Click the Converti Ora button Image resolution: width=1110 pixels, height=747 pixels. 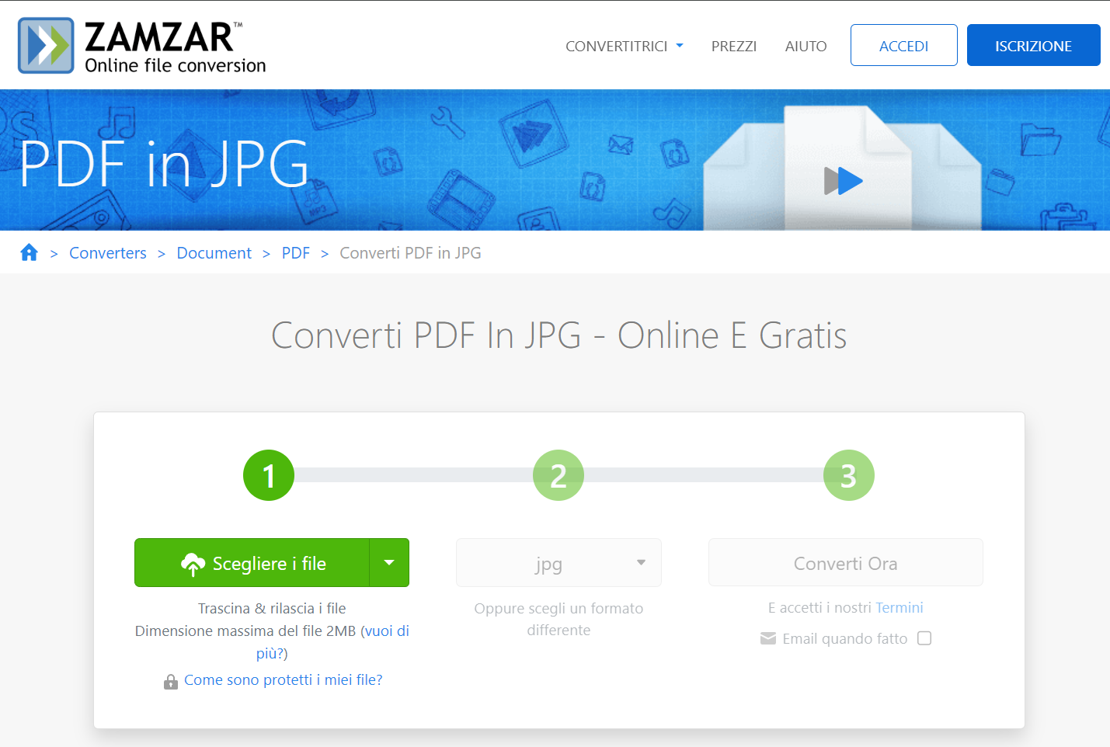[846, 563]
